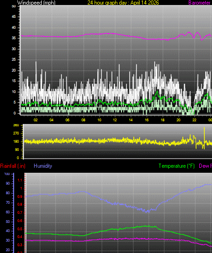212x253 pixels.
Task: Click the '100' humidity axis value
Action: pos(7,174)
